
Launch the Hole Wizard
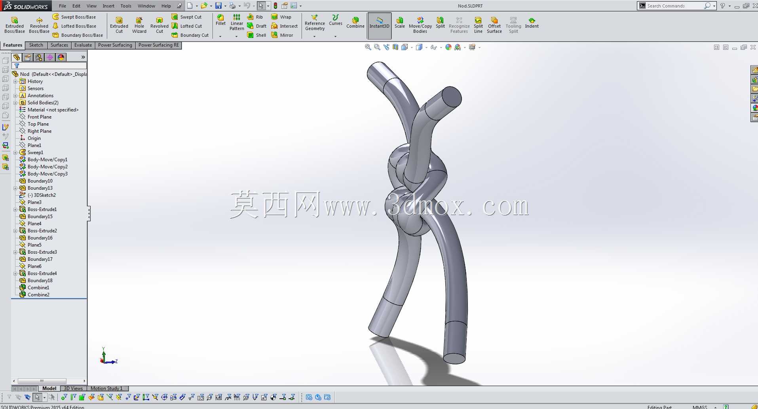(x=139, y=25)
